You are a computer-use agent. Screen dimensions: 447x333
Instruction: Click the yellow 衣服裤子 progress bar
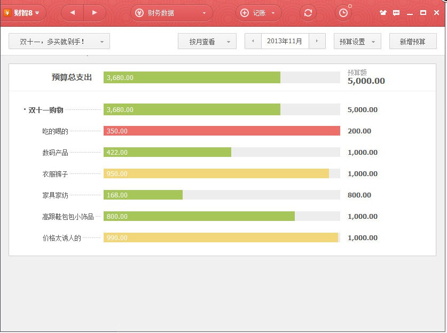[216, 173]
